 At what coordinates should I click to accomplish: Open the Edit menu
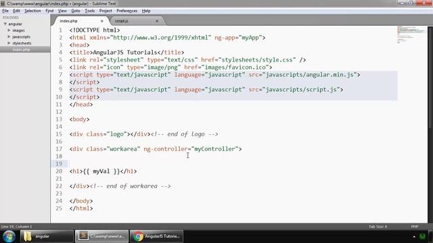[x=16, y=11]
